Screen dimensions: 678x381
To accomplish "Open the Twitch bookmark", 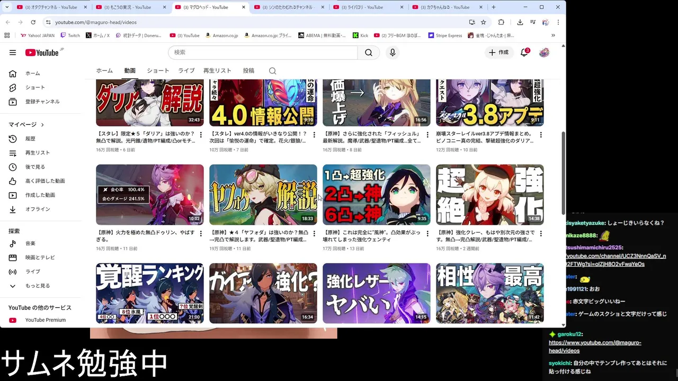I will 70,35.
